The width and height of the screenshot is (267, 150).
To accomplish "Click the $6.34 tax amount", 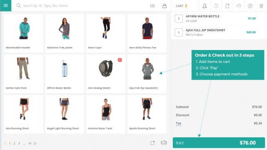I will pos(258,123).
